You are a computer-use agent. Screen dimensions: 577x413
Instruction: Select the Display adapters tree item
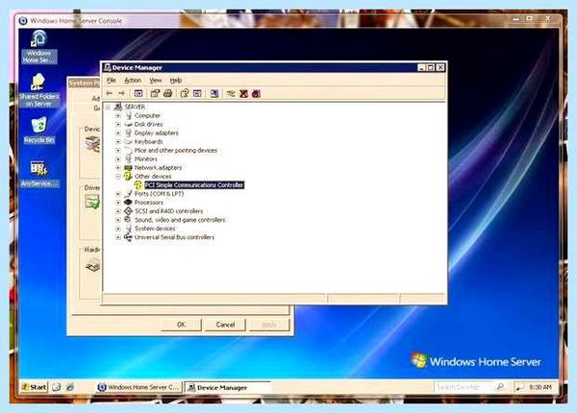pos(156,133)
